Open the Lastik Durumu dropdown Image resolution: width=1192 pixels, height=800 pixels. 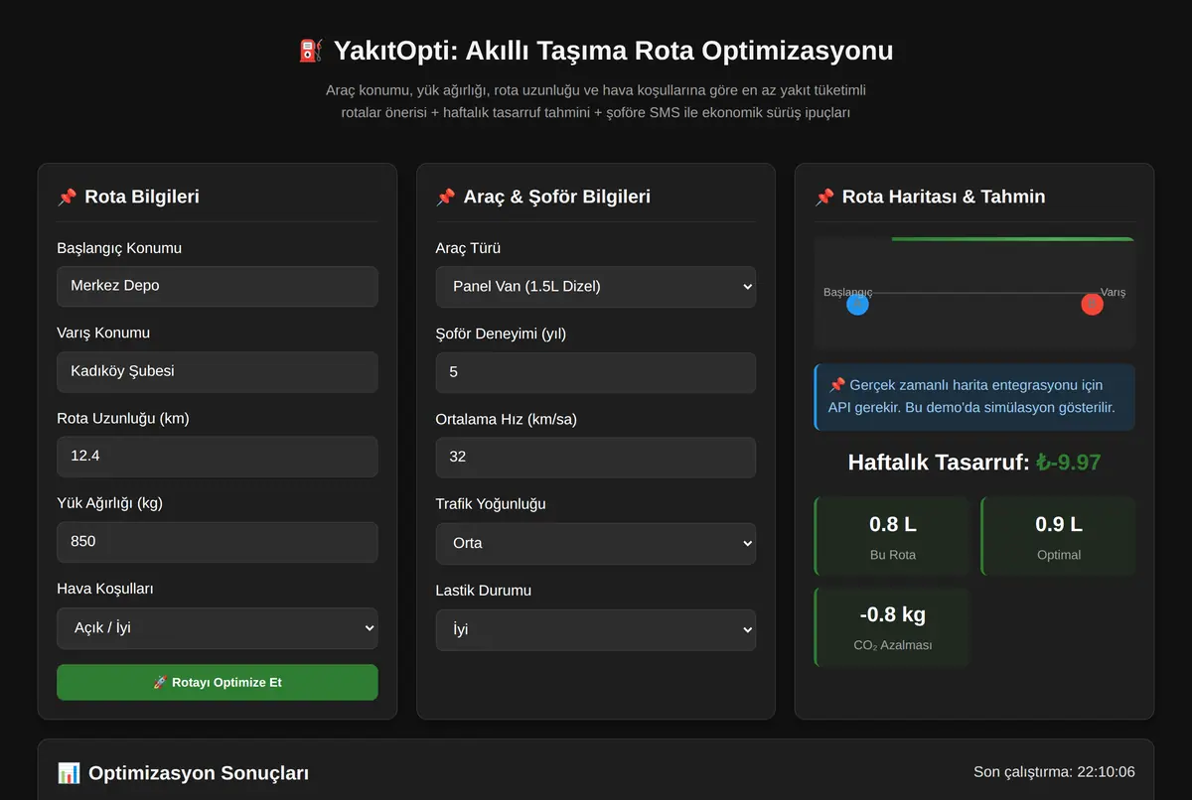tap(596, 630)
